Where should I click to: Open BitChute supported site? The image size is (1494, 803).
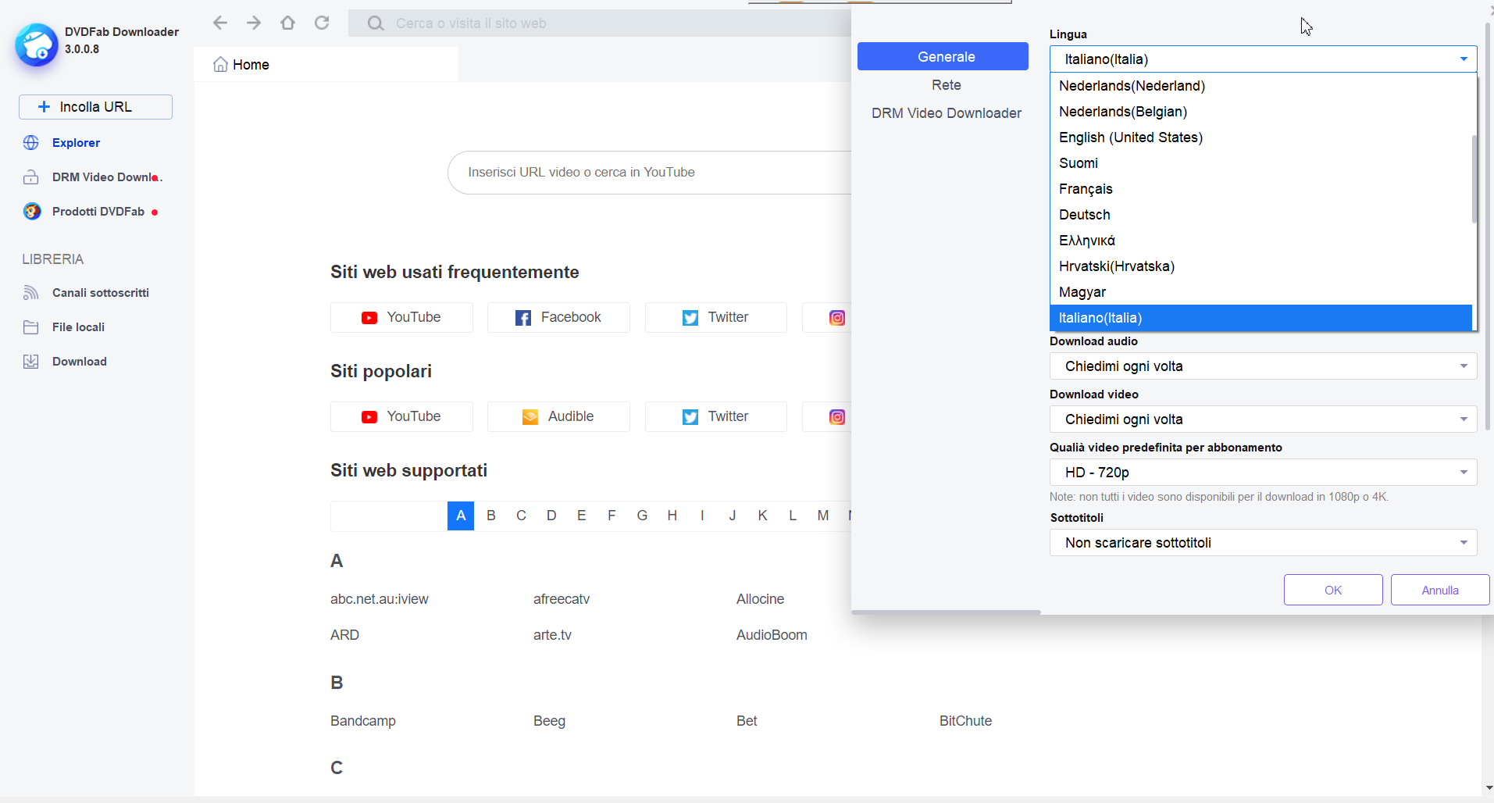[x=965, y=721]
